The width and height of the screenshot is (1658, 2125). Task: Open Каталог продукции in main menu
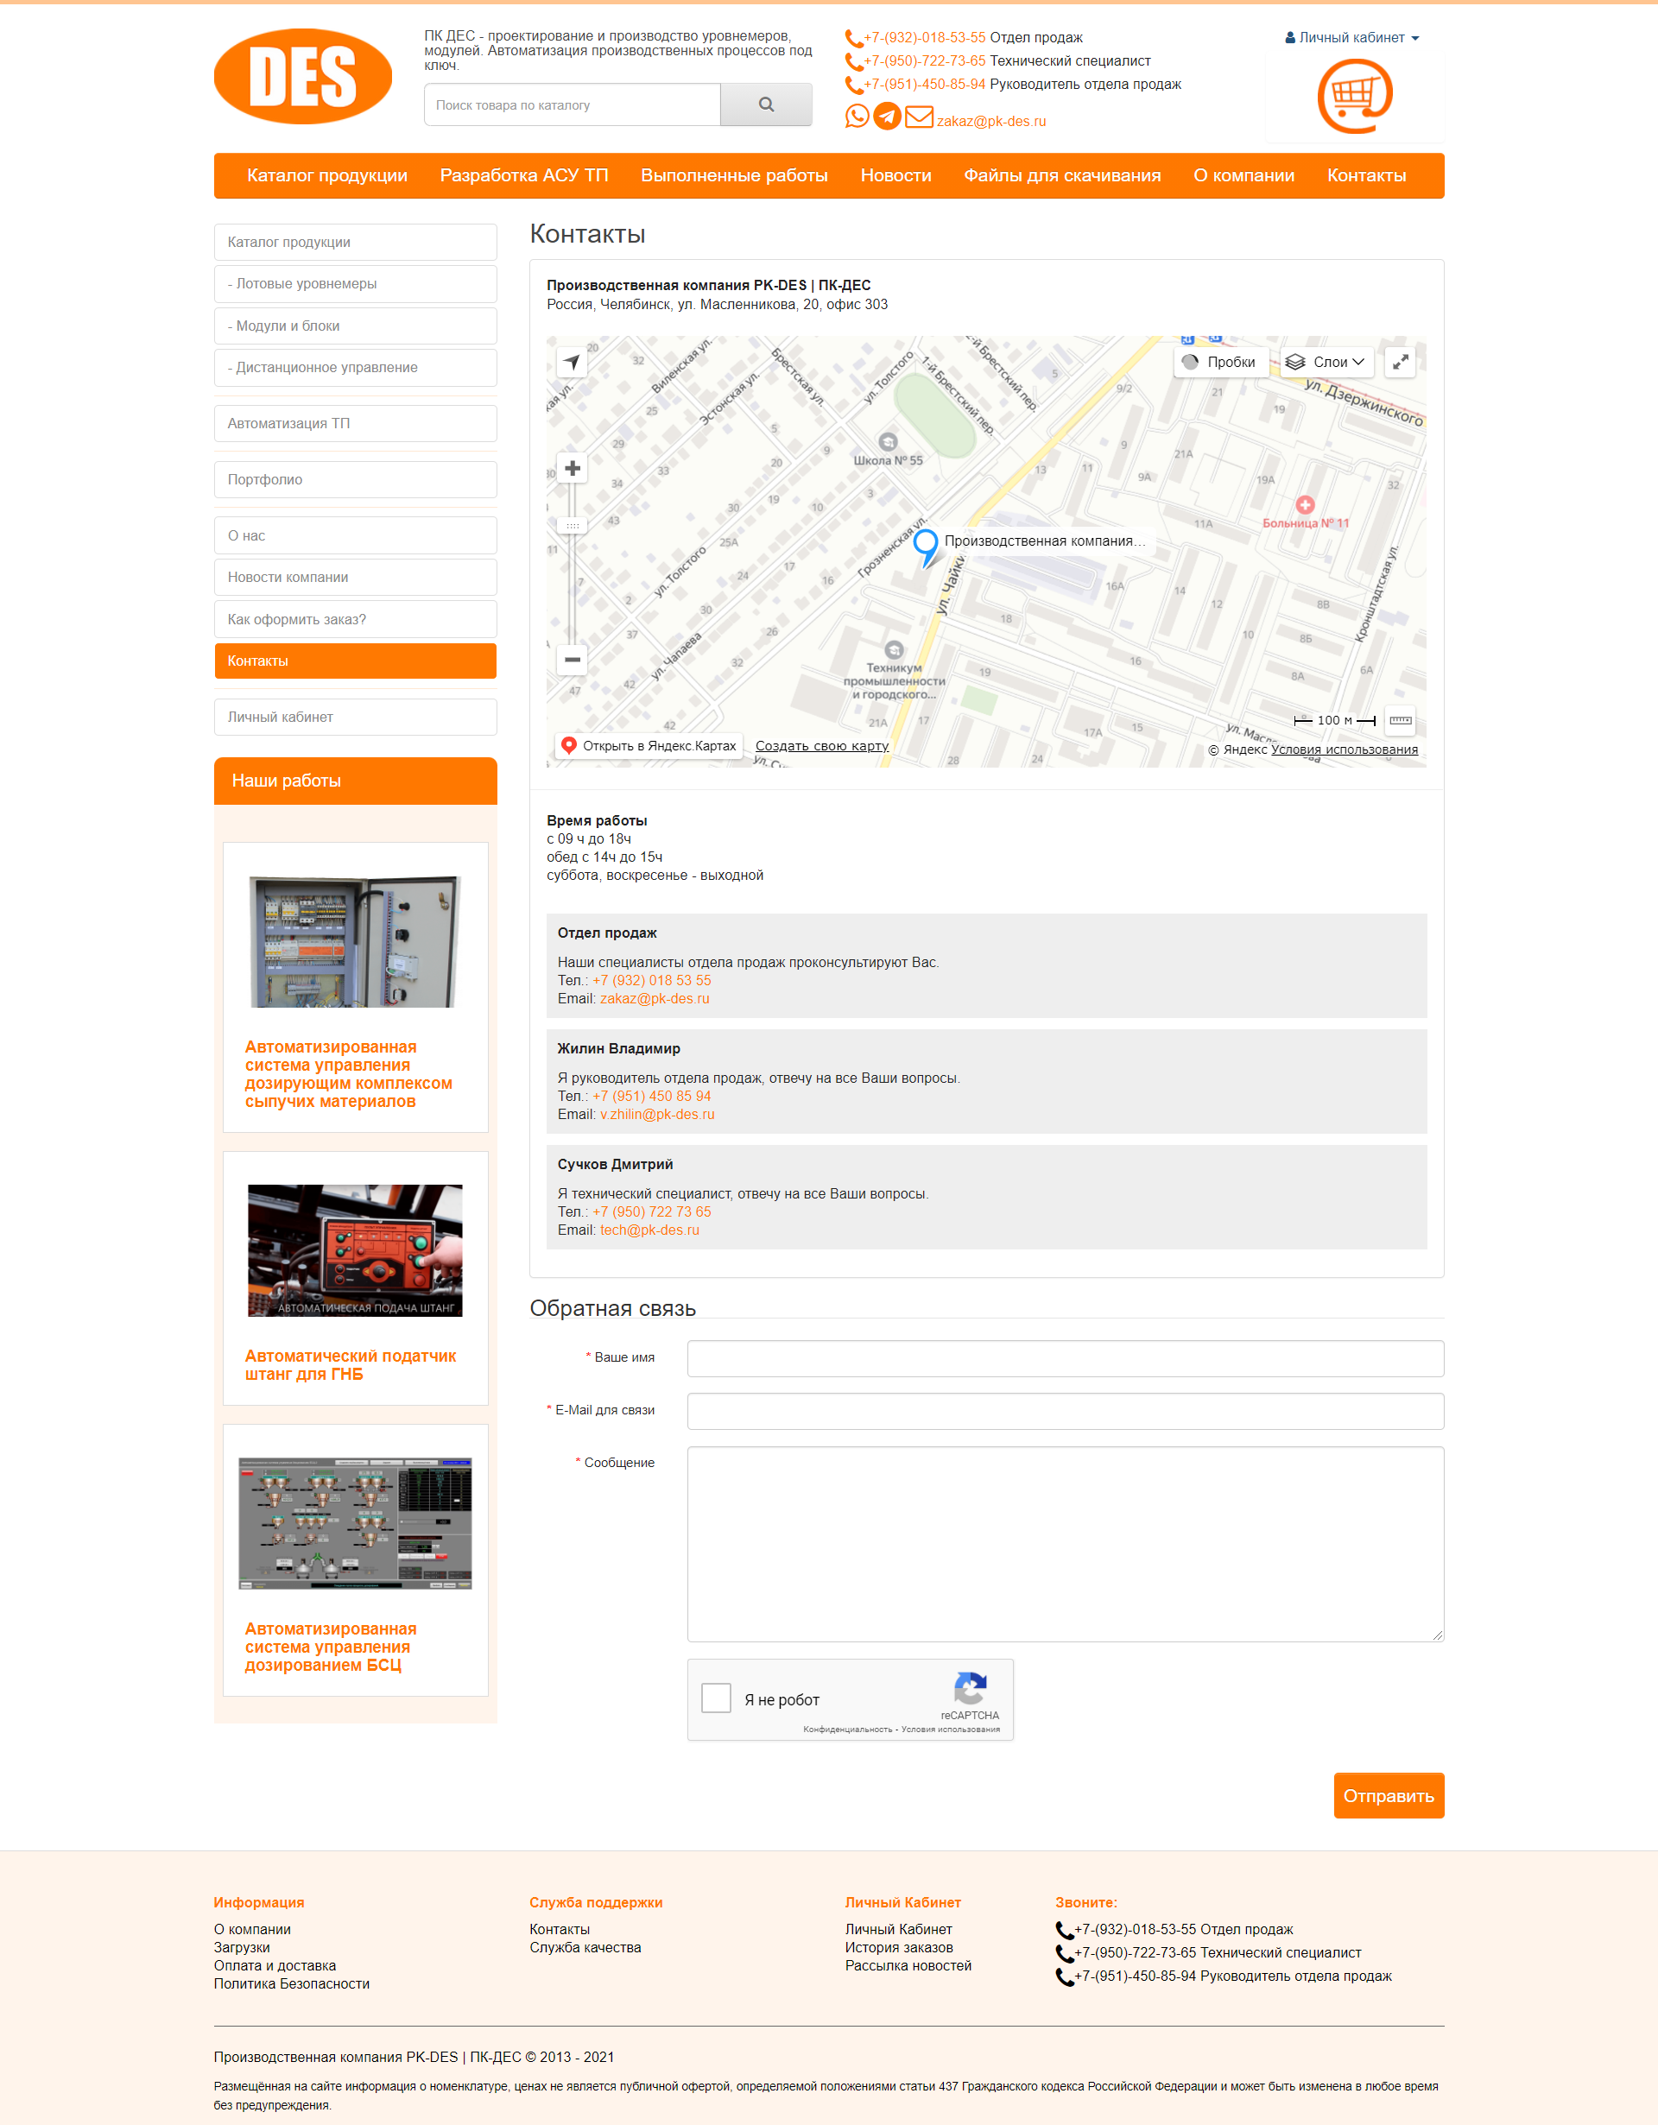pyautogui.click(x=327, y=176)
